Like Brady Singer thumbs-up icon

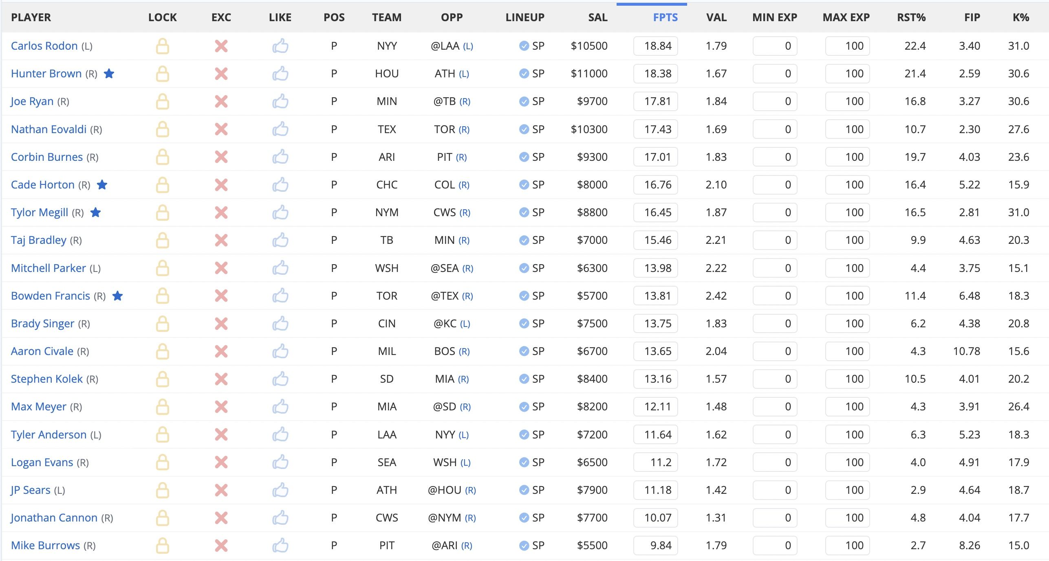point(280,324)
